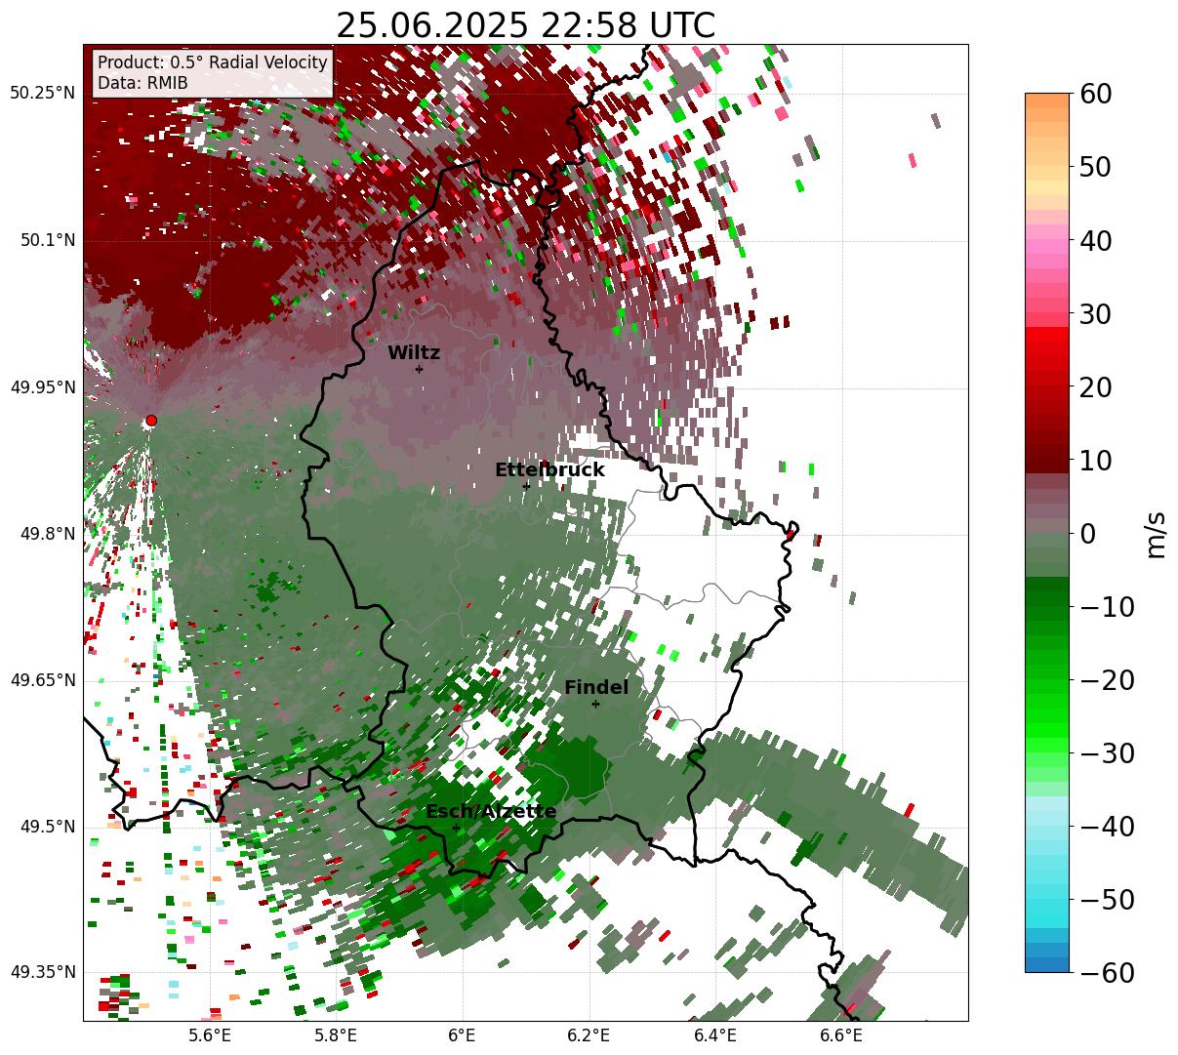This screenshot has width=1178, height=1055.
Task: Click the colorbar 0 tick label
Action: [1087, 533]
